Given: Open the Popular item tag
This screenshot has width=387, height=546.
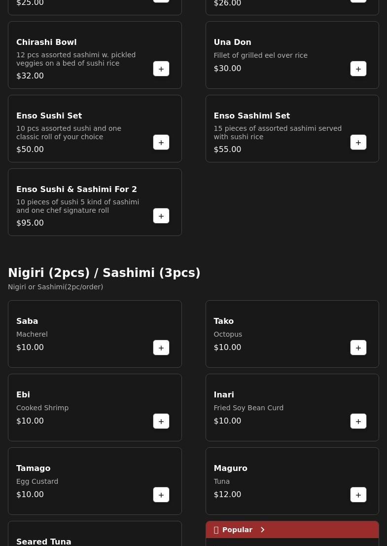Looking at the screenshot, I should pyautogui.click(x=237, y=530).
